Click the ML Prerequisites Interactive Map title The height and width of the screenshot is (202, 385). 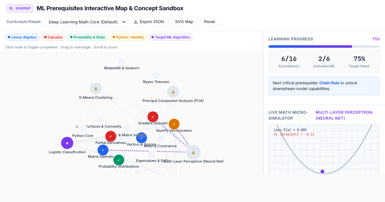tap(110, 8)
